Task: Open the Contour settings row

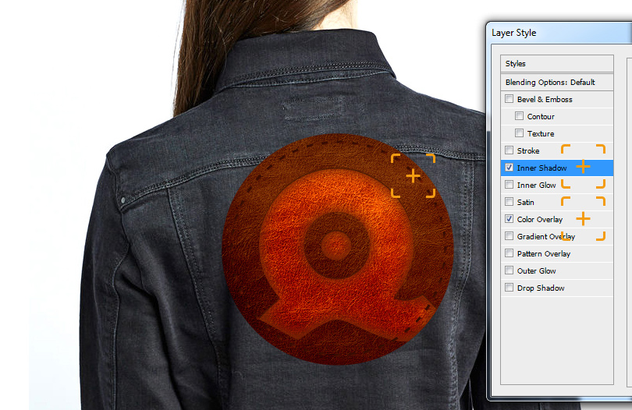Action: [x=557, y=116]
